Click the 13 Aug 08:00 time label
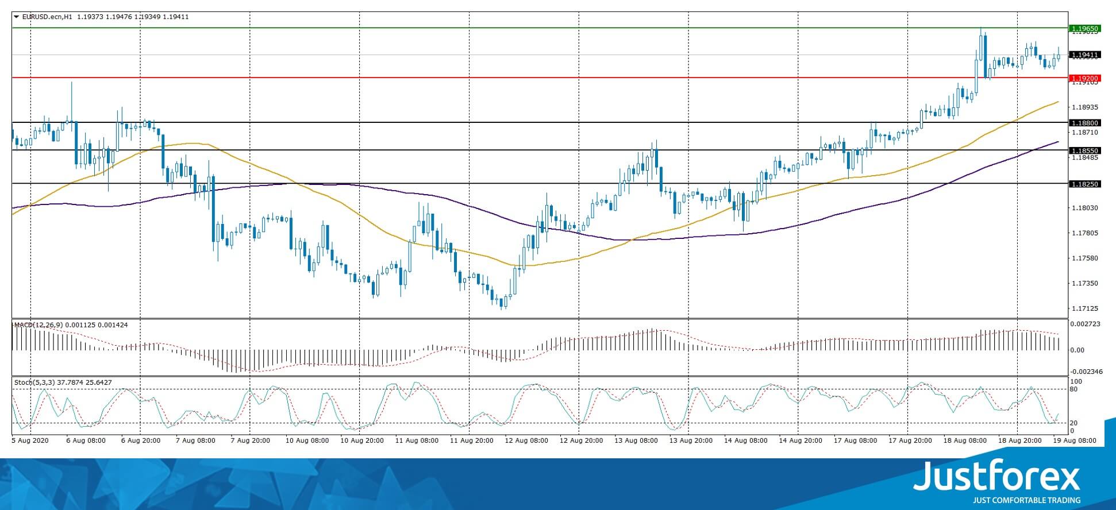Screen dimensions: 1116x510 636,441
